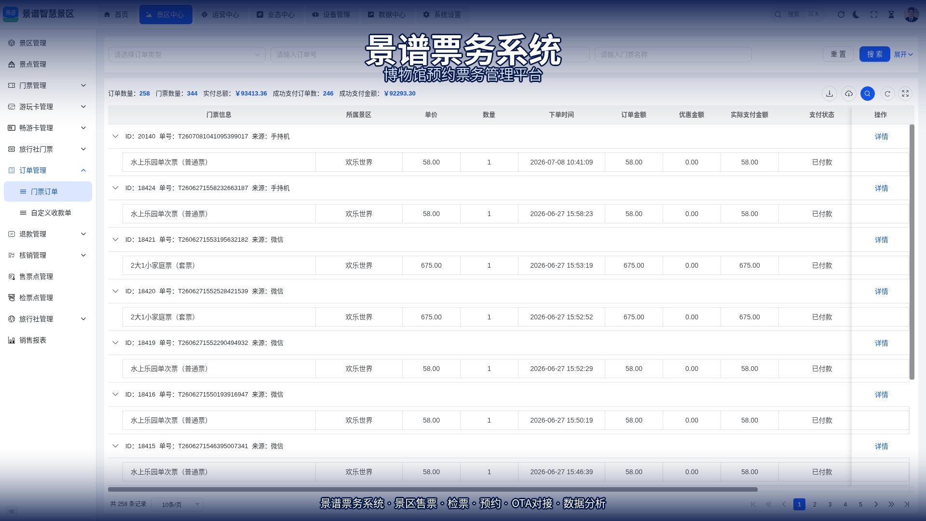The image size is (926, 521).
Task: Go to page 2
Action: tap(815, 505)
